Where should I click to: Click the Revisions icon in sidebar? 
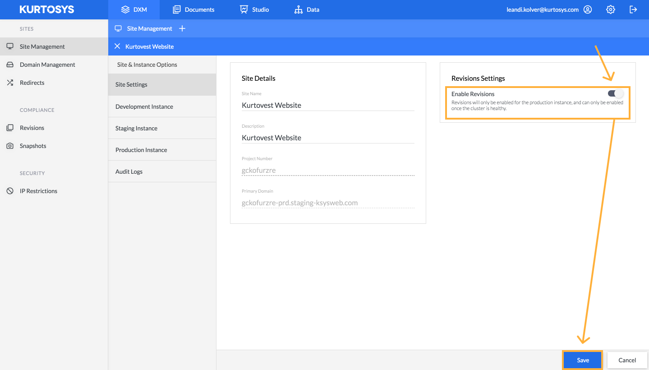10,128
